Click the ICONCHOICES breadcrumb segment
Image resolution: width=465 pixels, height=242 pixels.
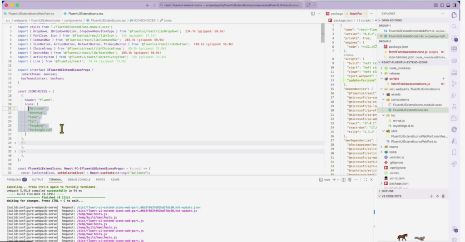pyautogui.click(x=145, y=20)
